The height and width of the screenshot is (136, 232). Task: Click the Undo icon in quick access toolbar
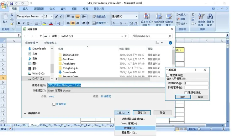coord(16,3)
